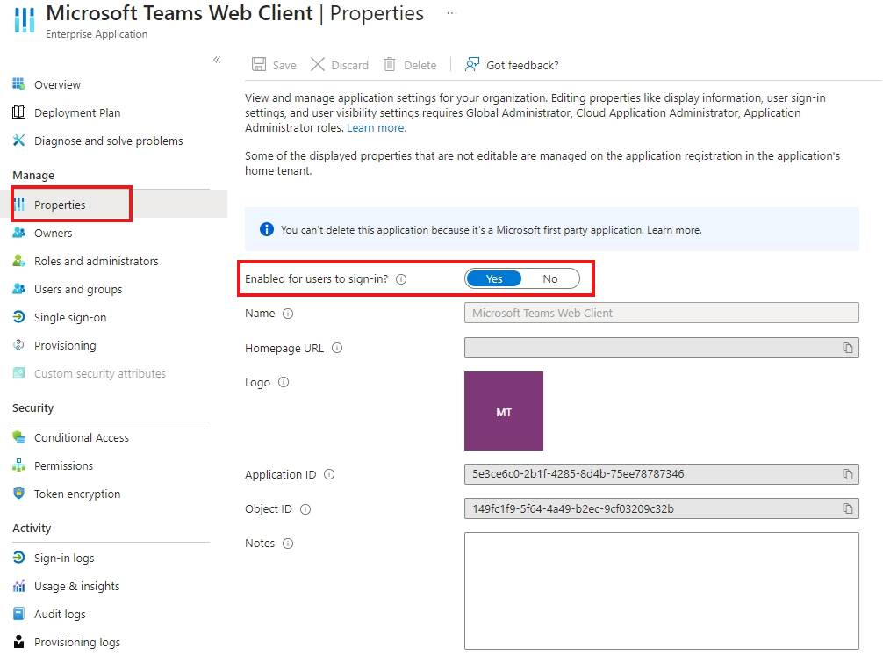Switch to Owners under Manage
This screenshot has height=656, width=883.
[57, 232]
